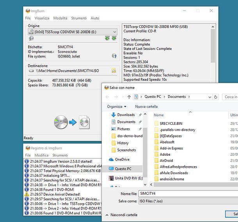
Task: Collapse folders with Nascondi cartelle
Action: pyautogui.click(x=121, y=215)
